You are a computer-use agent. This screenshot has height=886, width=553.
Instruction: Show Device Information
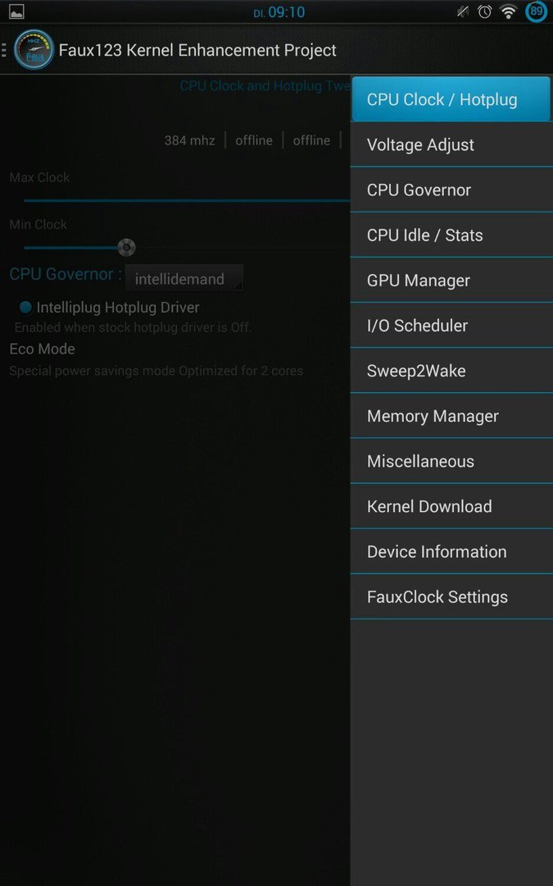click(451, 551)
